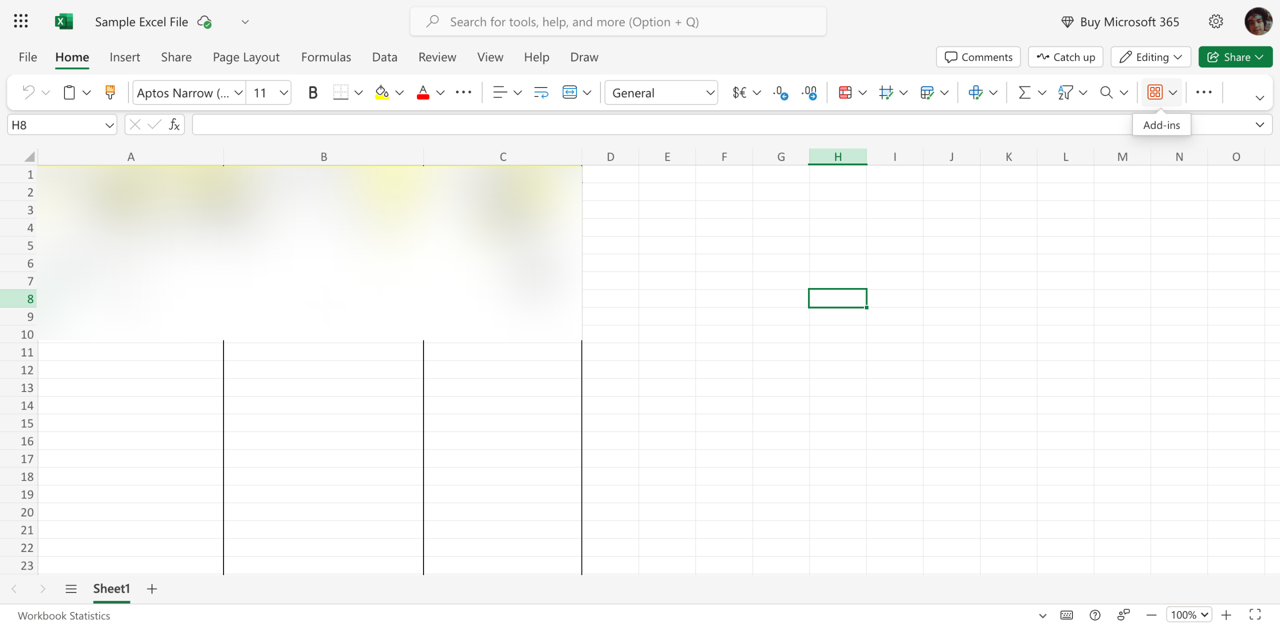Click the Comments button
1280x624 pixels.
coord(978,57)
